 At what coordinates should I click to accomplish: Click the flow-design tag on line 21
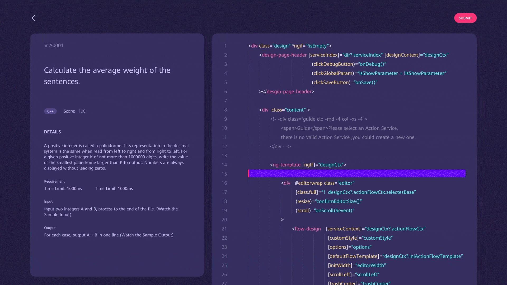(x=308, y=229)
